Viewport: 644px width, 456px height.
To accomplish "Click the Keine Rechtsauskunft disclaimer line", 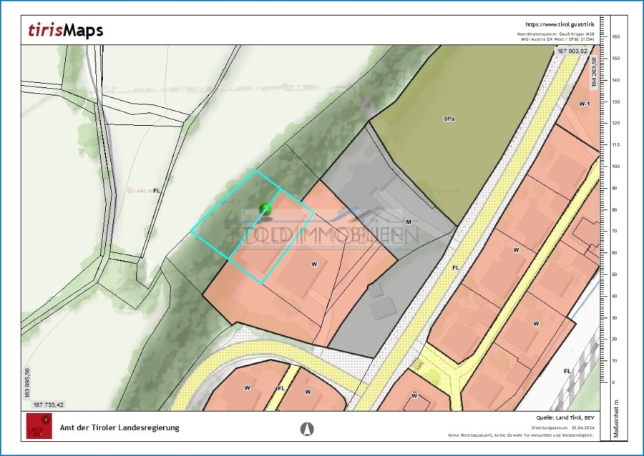I will coord(521,435).
